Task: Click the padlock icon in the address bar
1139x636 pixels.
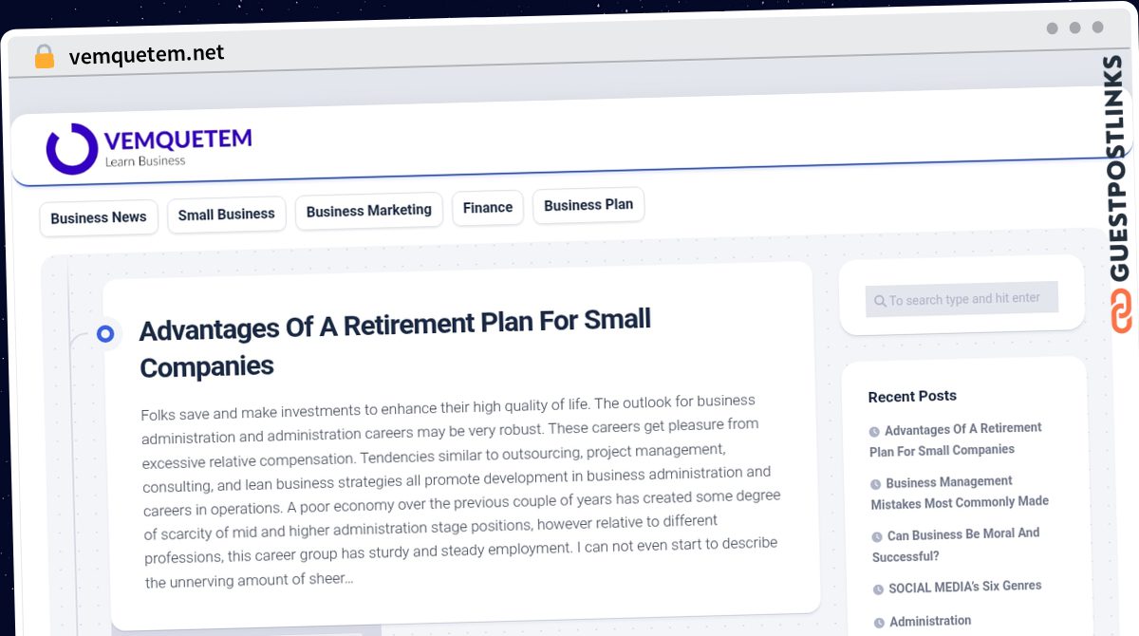Action: click(x=44, y=56)
